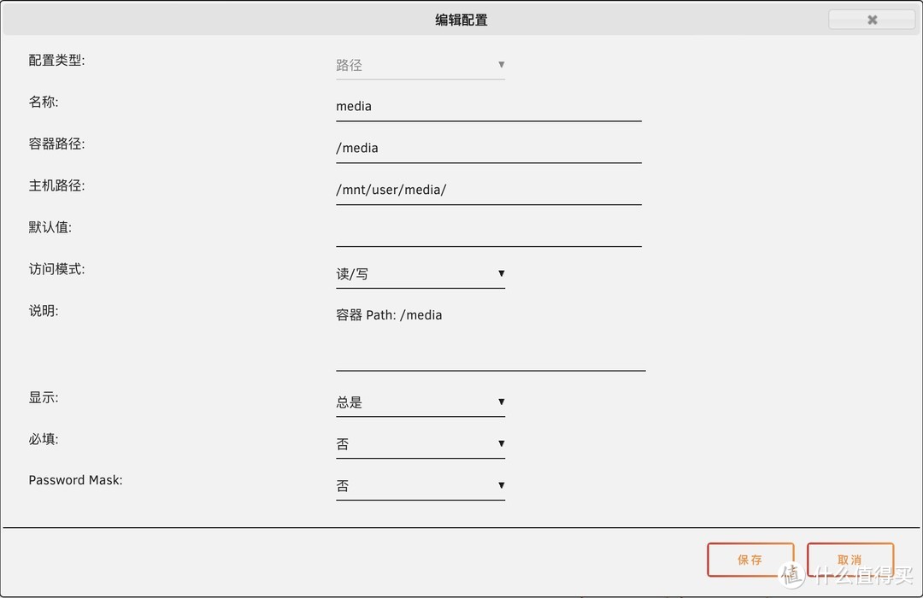Click the arrow icon on 必填 selector

[501, 443]
